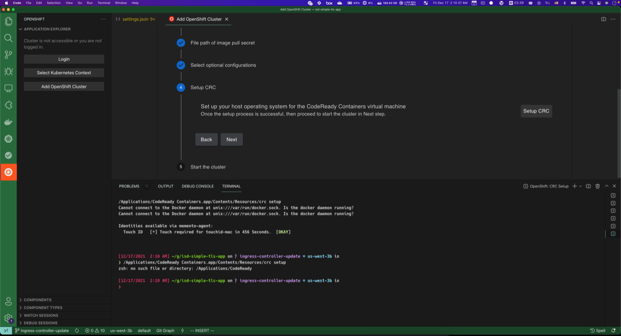Click Select Kubernetes Context button
Viewport: 621px width, 336px height.
(64, 73)
